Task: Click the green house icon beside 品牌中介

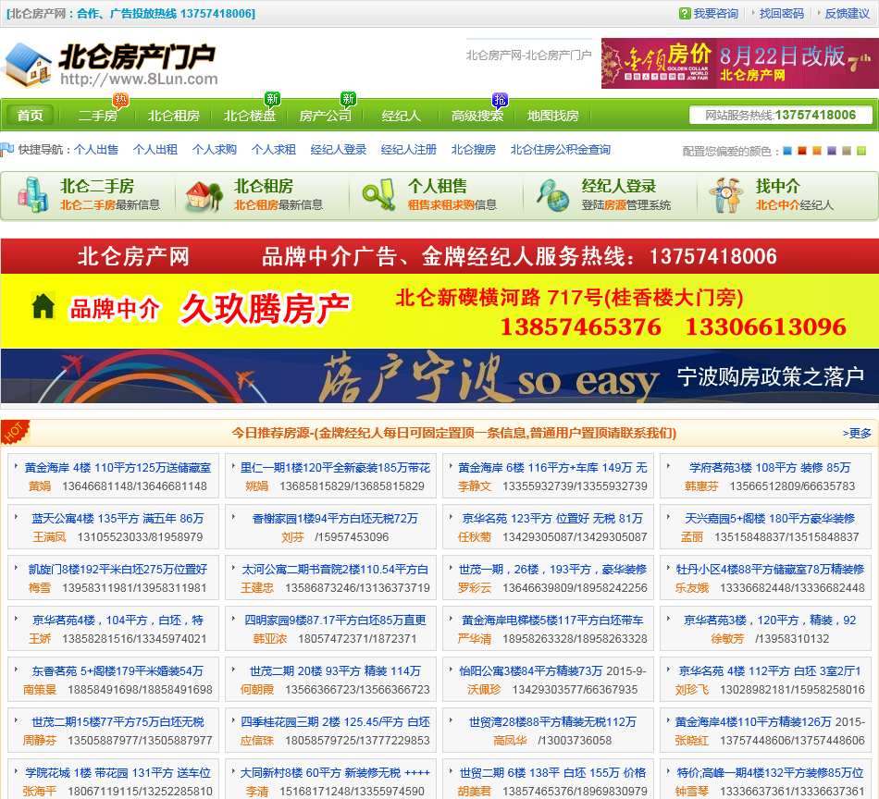Action: (43, 306)
